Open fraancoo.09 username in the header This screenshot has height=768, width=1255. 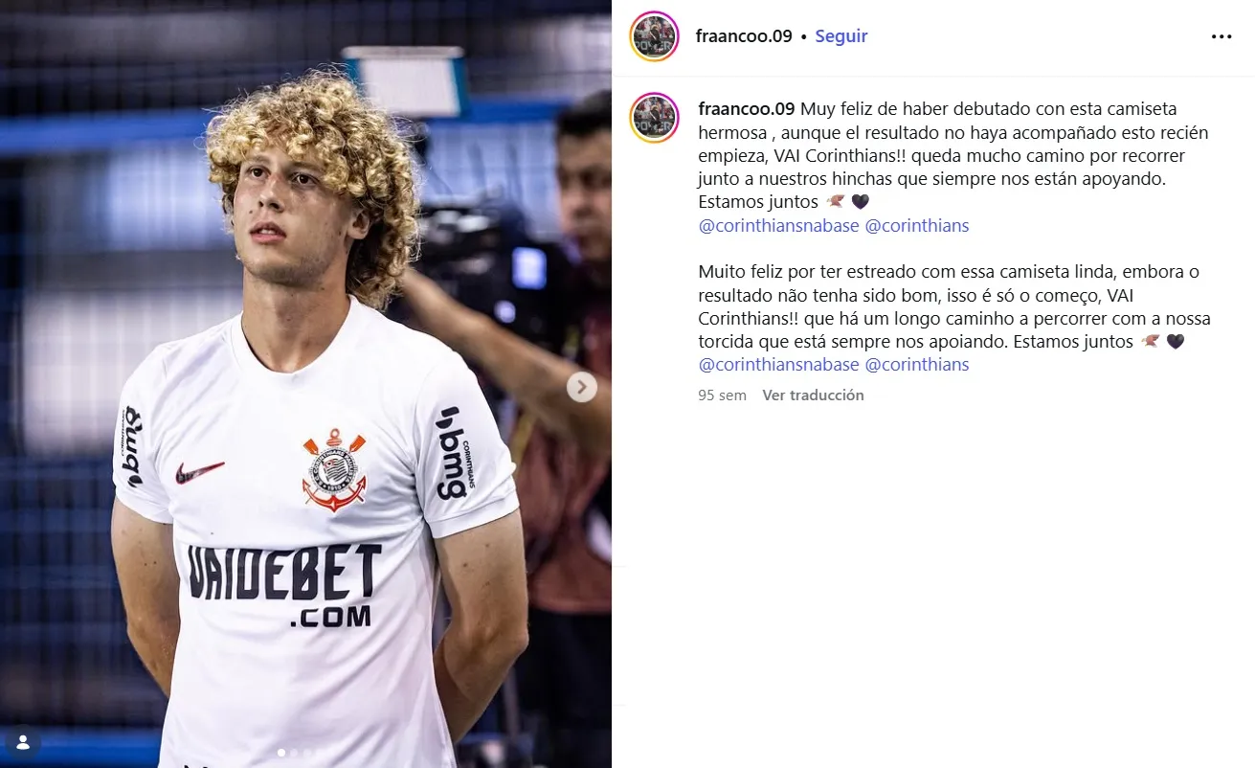coord(744,36)
